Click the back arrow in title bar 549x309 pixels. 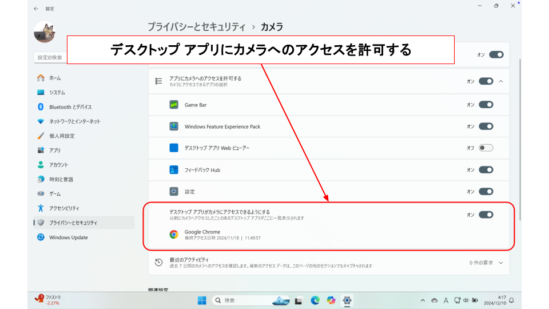pyautogui.click(x=37, y=9)
